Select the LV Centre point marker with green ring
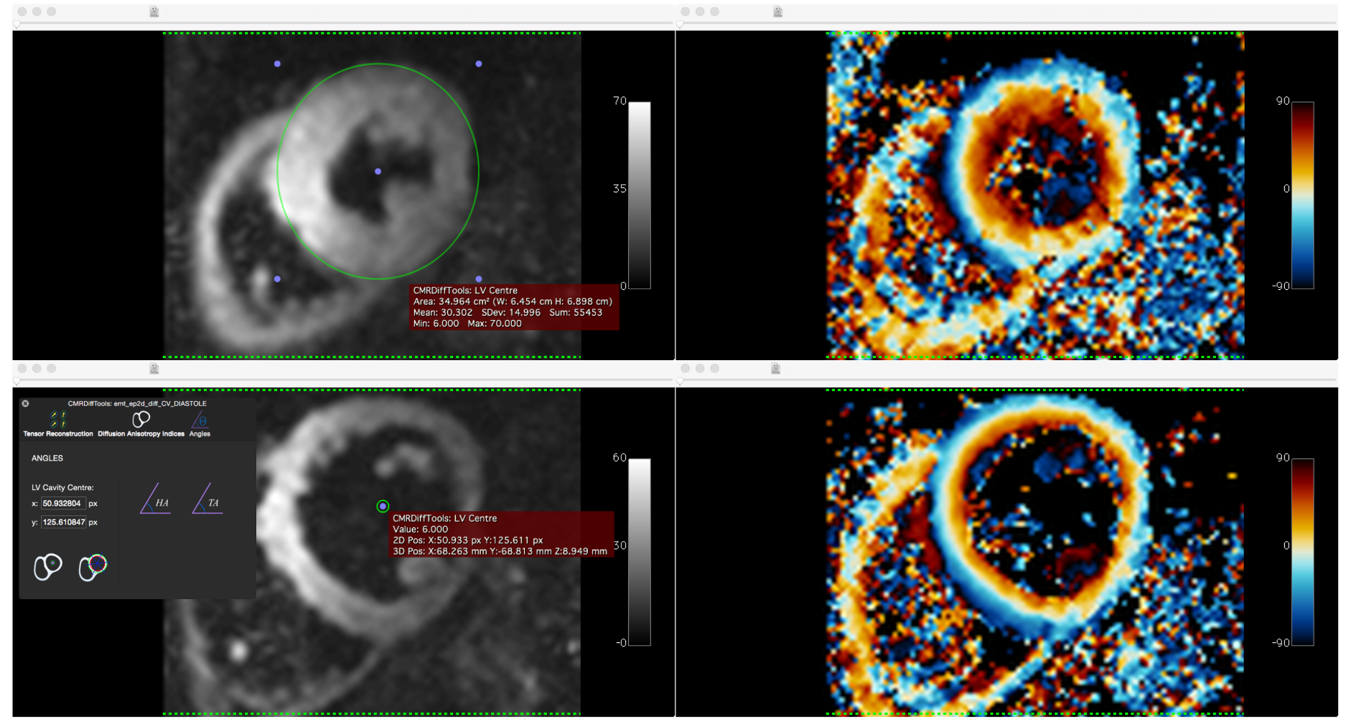The width and height of the screenshot is (1346, 724). point(383,507)
